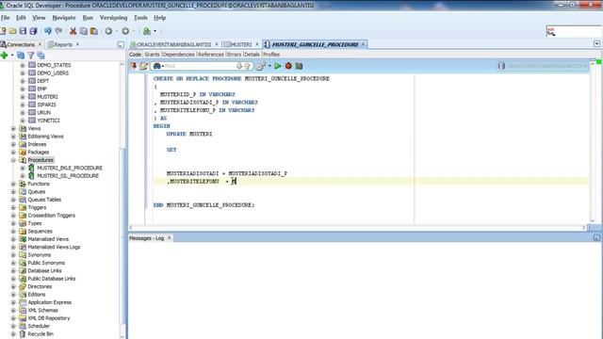Select MUSTERI_SIL_PROCEDURE in tree
The width and height of the screenshot is (603, 339).
coord(68,176)
